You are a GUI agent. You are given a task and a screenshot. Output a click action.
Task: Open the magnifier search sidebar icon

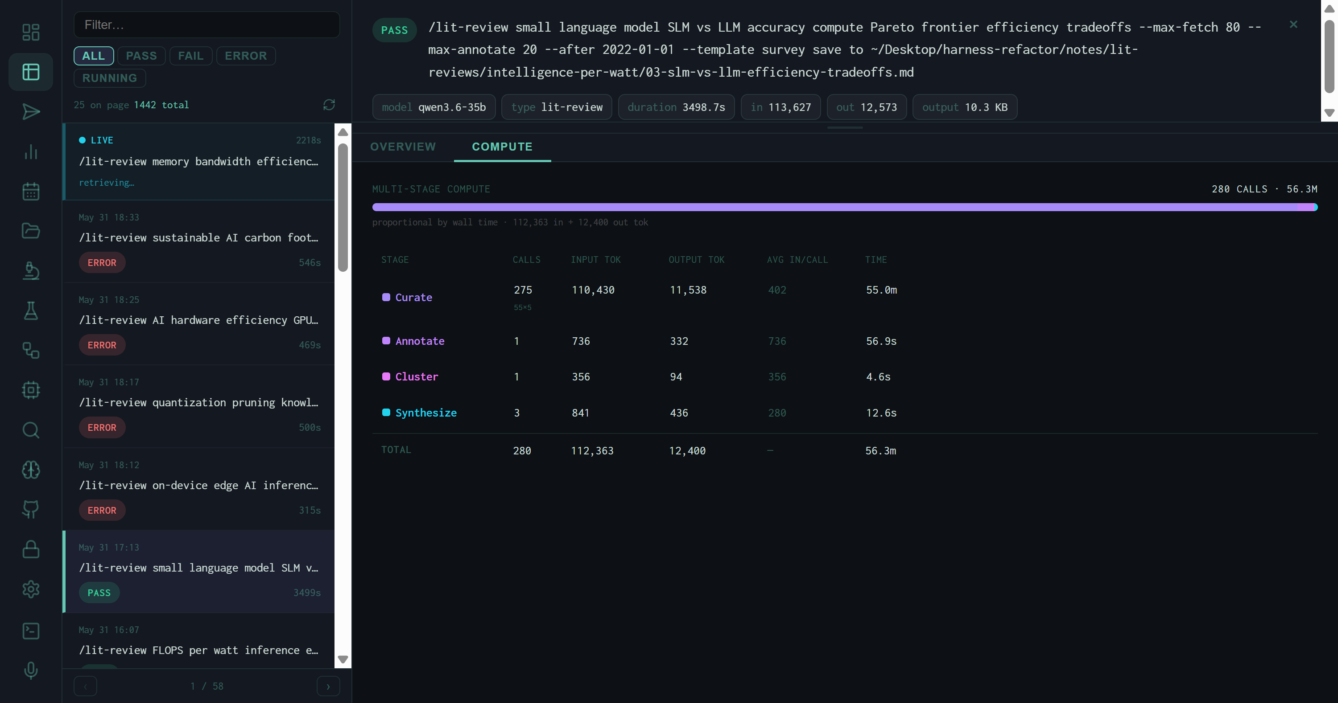tap(31, 429)
